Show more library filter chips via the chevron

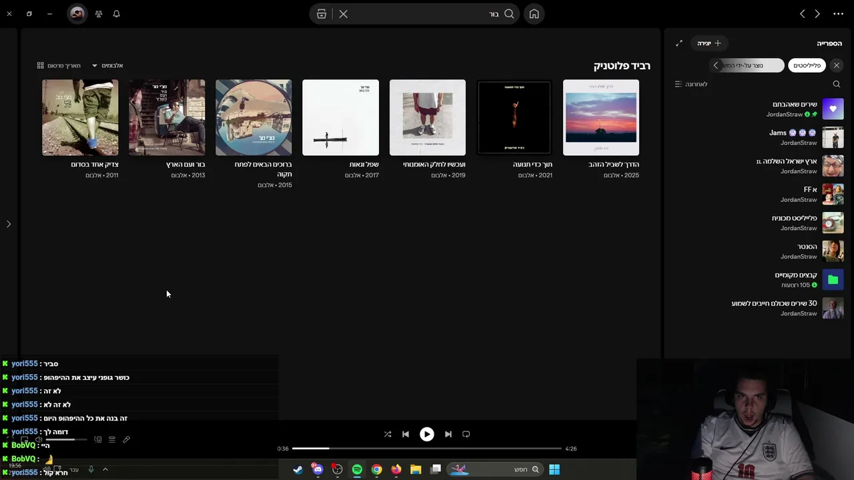[x=716, y=65]
